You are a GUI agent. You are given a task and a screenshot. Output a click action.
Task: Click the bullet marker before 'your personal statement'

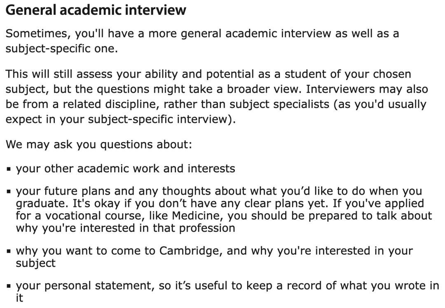tap(9, 286)
